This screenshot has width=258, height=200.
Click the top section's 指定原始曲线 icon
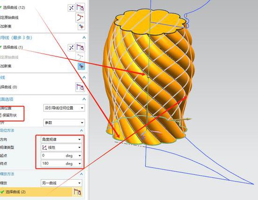pos(80,17)
